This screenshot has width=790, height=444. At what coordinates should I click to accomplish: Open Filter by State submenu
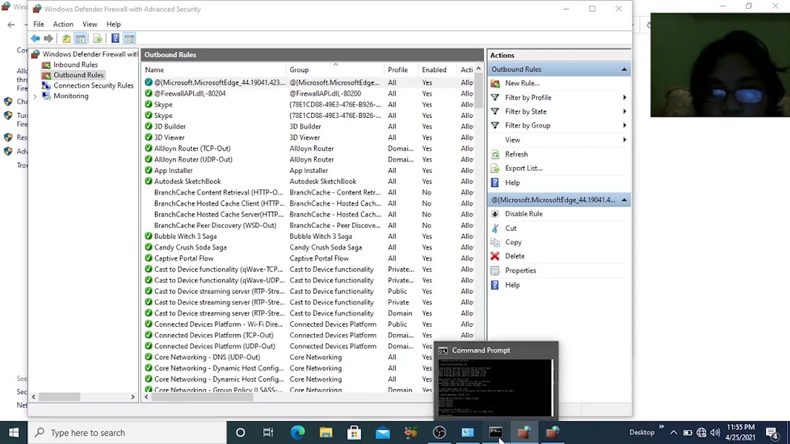click(559, 112)
